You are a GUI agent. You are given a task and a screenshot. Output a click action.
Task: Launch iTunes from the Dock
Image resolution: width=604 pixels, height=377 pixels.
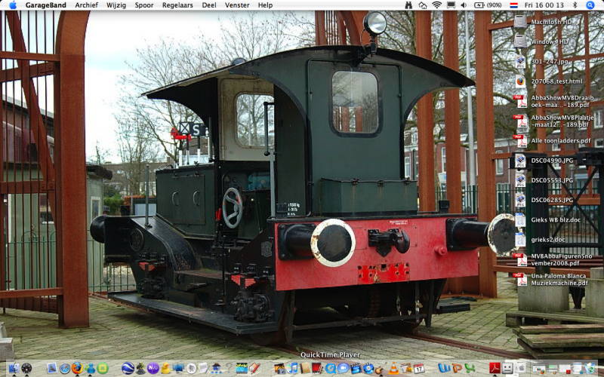(292, 368)
